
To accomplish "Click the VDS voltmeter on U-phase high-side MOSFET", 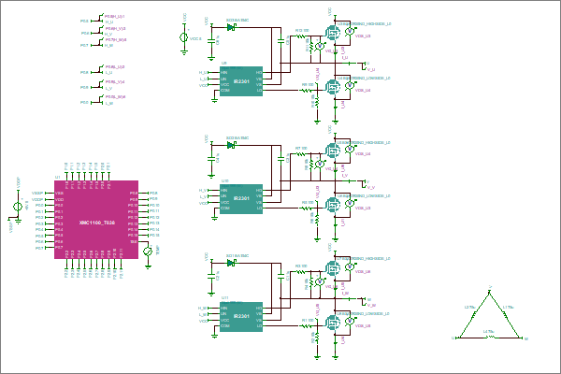I will point(350,32).
